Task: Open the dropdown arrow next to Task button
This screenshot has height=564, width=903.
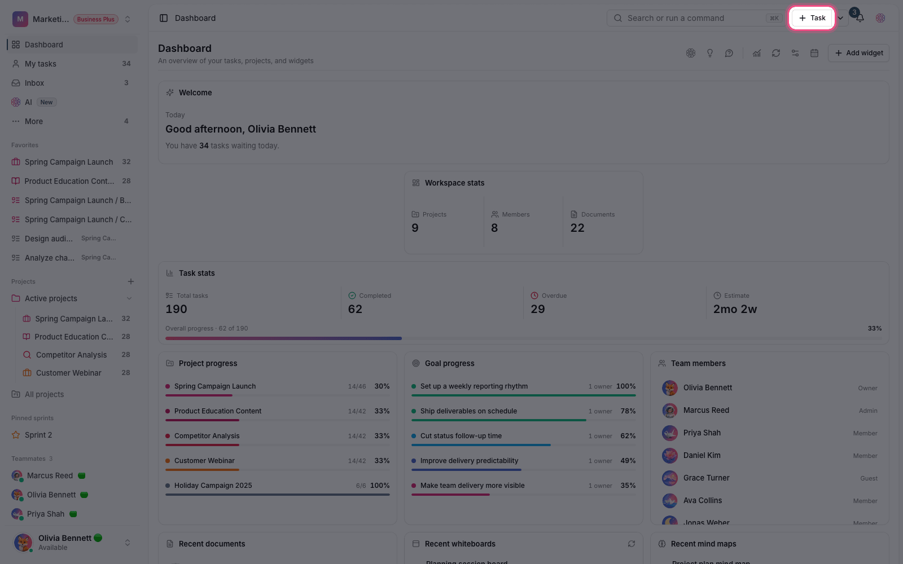Action: [840, 18]
